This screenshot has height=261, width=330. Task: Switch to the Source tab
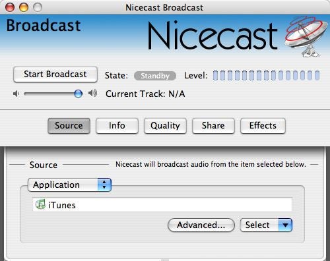(69, 126)
